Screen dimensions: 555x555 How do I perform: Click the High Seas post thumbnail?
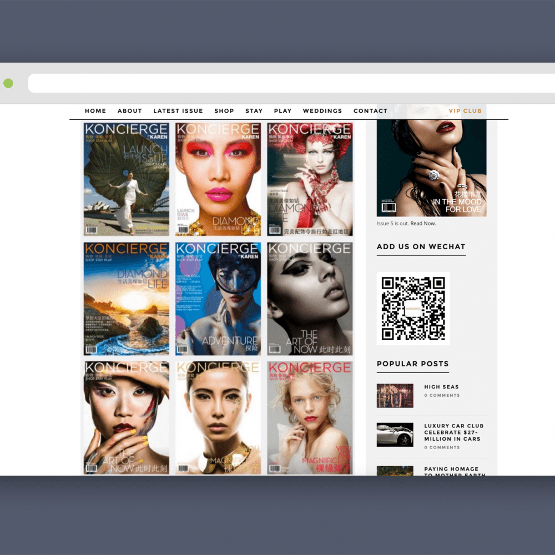point(395,396)
